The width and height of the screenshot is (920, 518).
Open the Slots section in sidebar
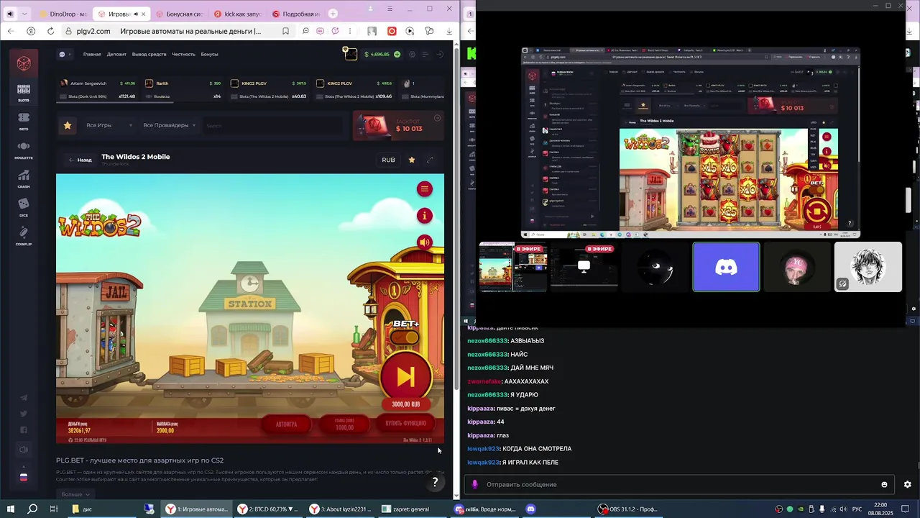[x=24, y=93]
